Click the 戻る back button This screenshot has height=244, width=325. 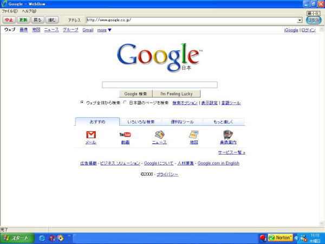click(37, 20)
